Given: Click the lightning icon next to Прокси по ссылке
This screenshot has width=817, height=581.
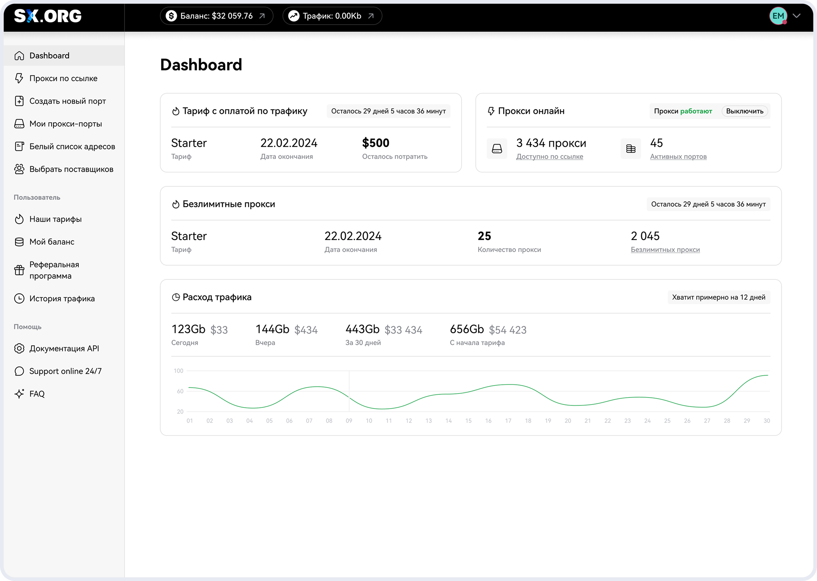Looking at the screenshot, I should (19, 78).
